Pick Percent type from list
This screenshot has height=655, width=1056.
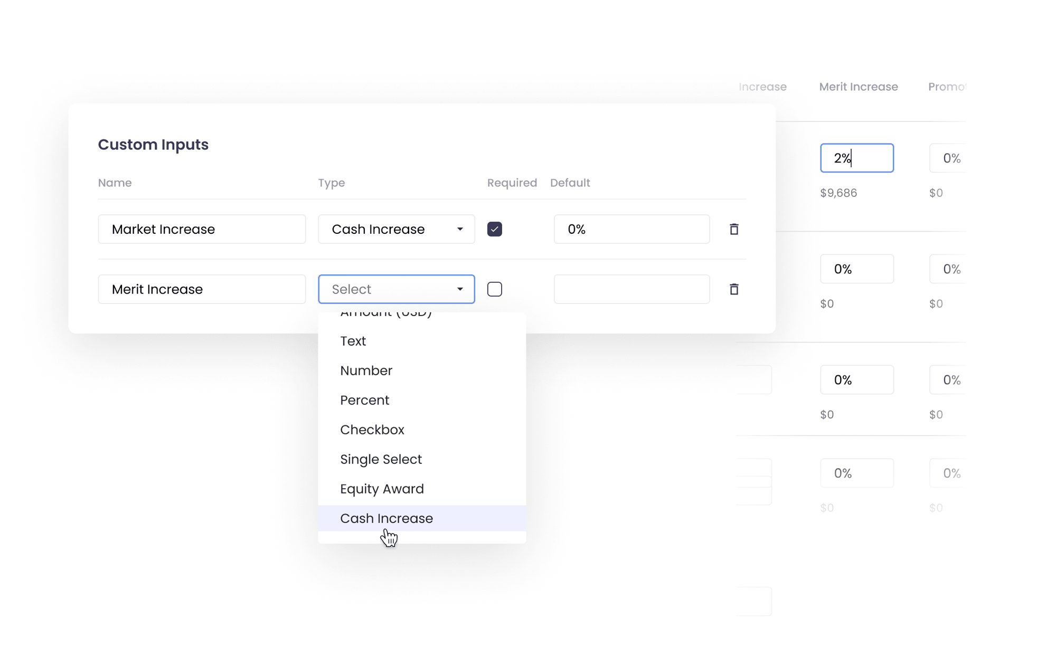(x=364, y=400)
